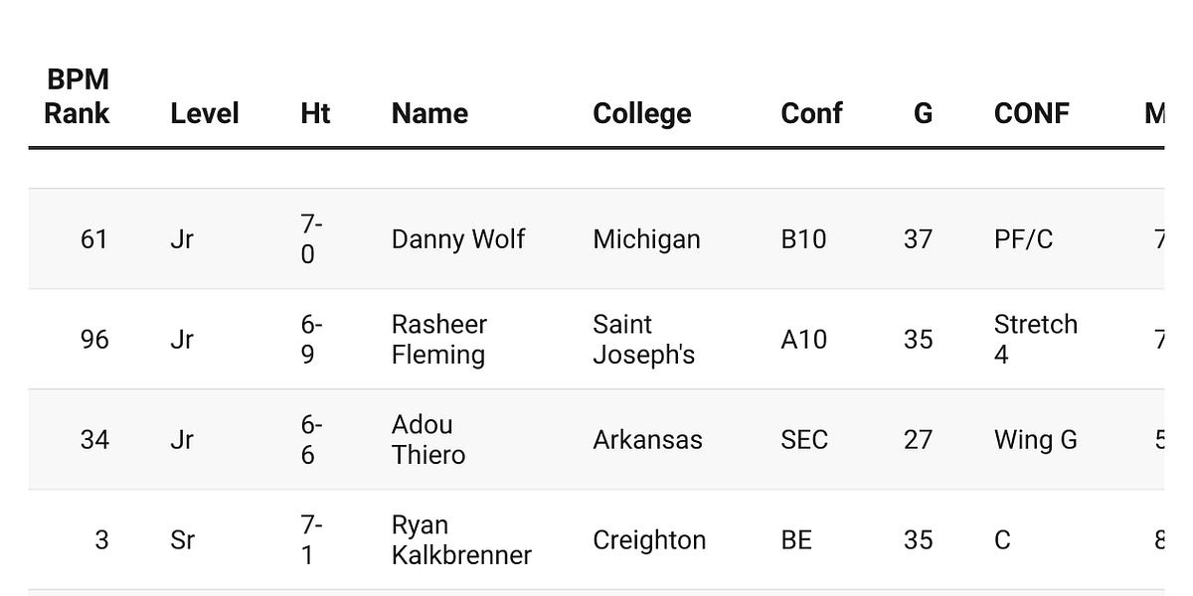
Task: Click the BPM rank 96 cell
Action: pyautogui.click(x=94, y=340)
